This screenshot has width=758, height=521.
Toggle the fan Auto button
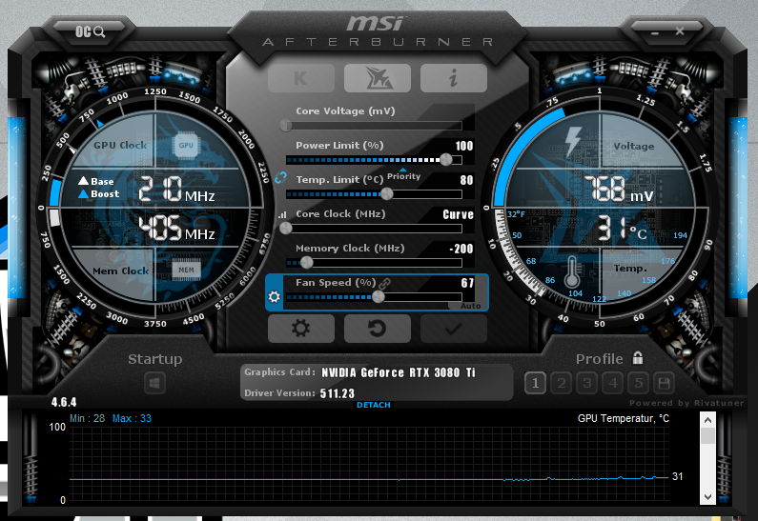[470, 306]
